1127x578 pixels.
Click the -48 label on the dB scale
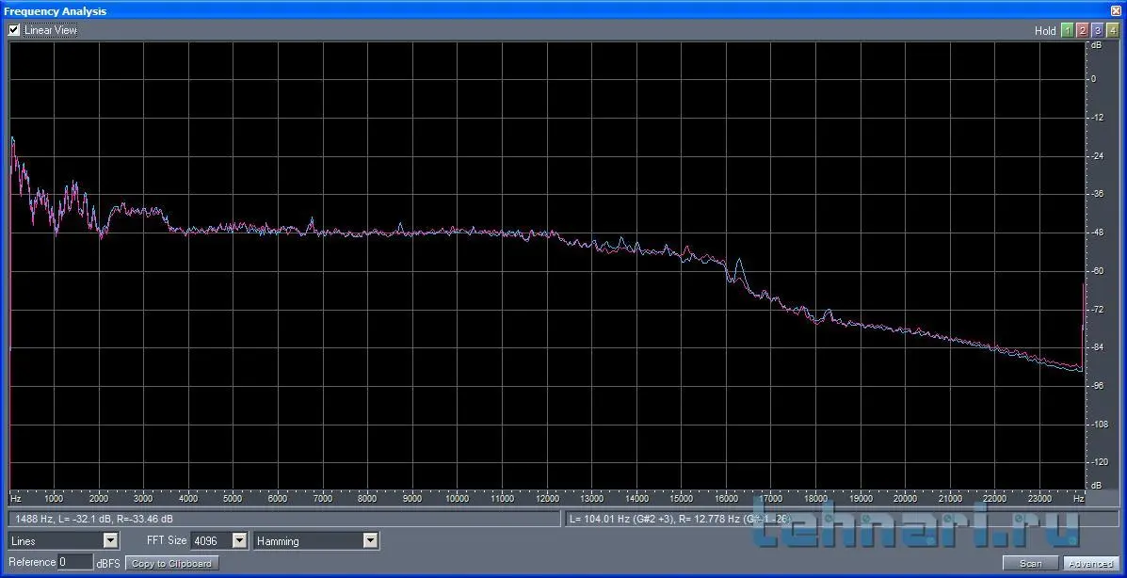pos(1096,233)
